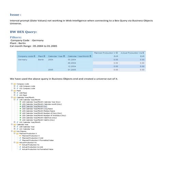Click the Key Figures folder icon

[x=15, y=131]
